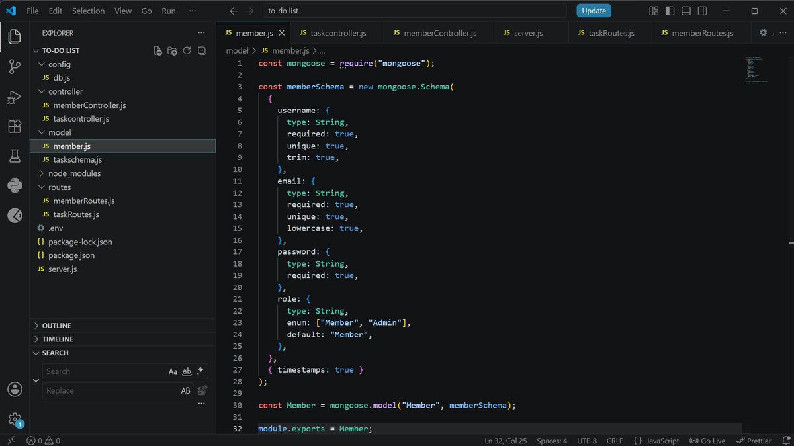Collapse the controller folder

[123, 91]
